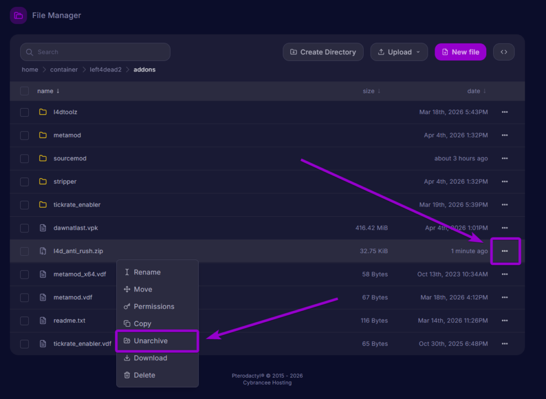546x399 pixels.
Task: Click the Create Directory button
Action: [323, 52]
